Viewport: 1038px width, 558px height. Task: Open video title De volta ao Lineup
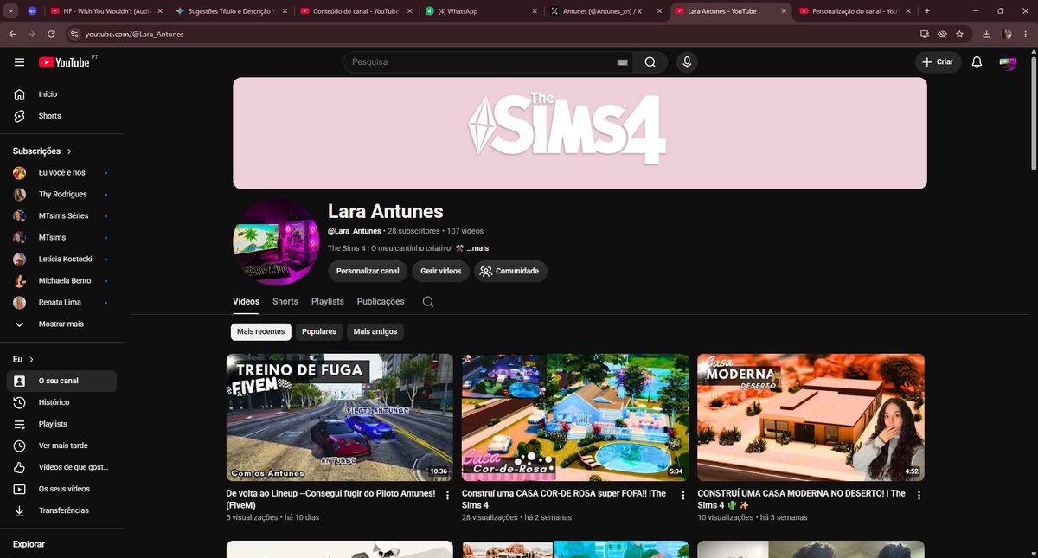[x=330, y=499]
